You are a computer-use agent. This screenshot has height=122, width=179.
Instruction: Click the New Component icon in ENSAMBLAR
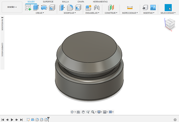pos(89,8)
